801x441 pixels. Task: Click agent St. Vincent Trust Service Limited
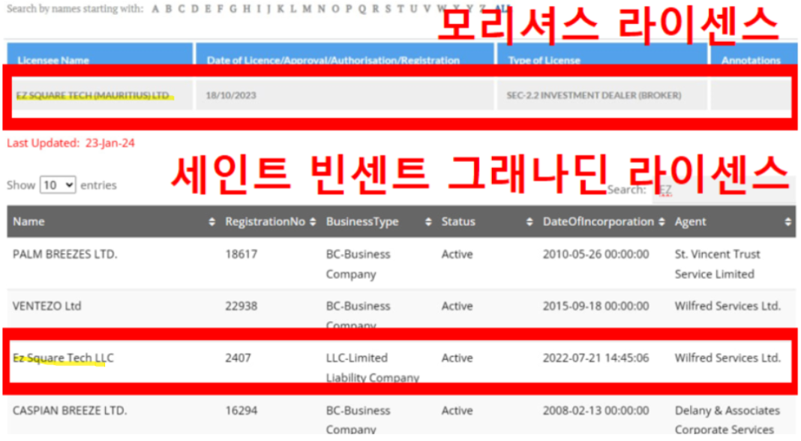[x=717, y=264]
